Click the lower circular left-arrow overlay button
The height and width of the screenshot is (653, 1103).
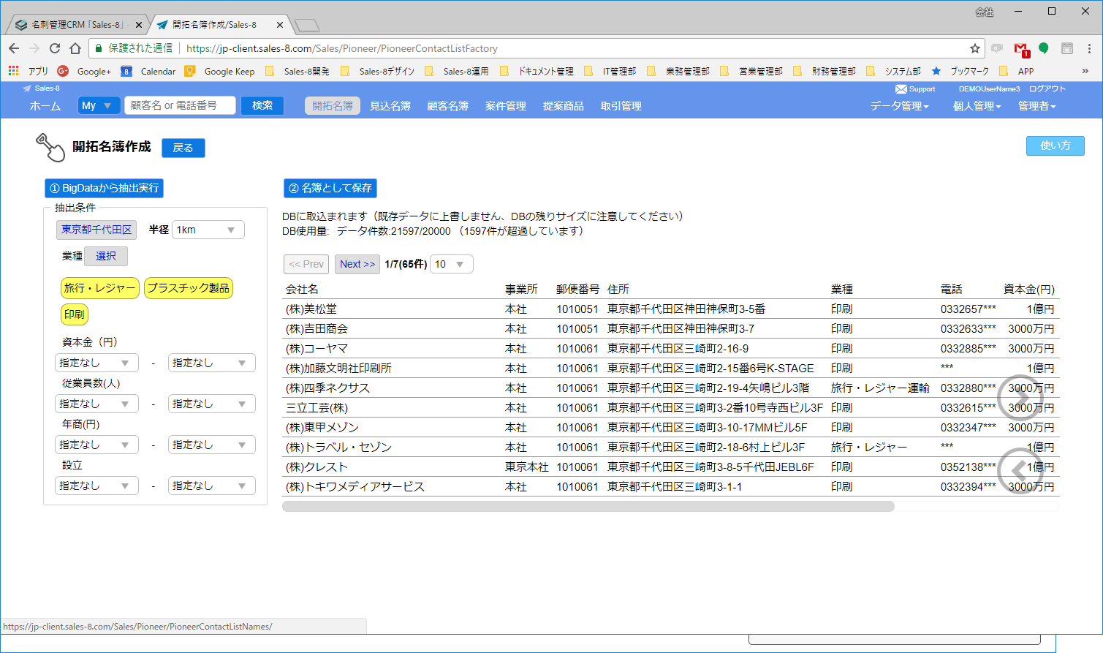click(x=1020, y=471)
